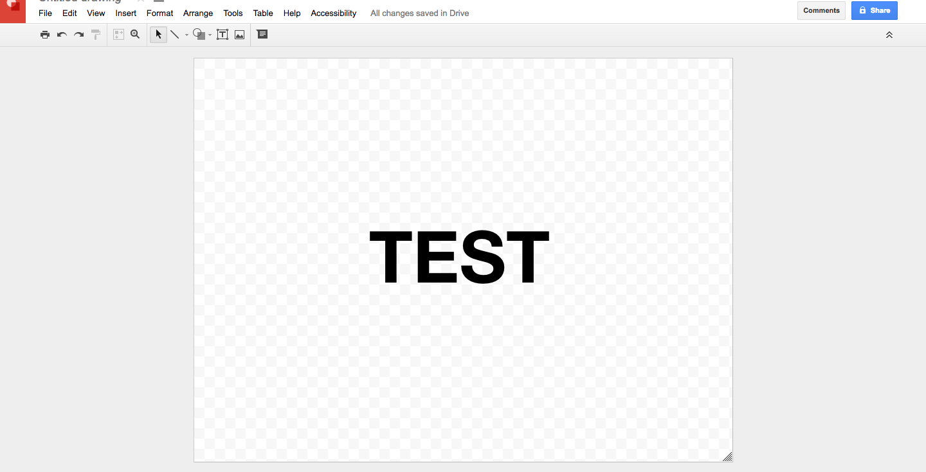Open the Accessibility menu

point(334,13)
